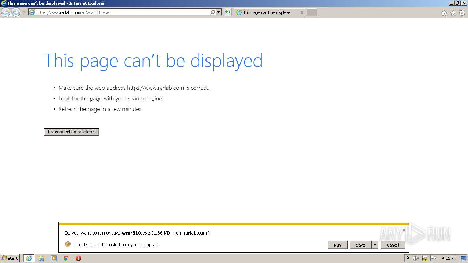
Task: Click the security shield warning icon
Action: pos(68,244)
